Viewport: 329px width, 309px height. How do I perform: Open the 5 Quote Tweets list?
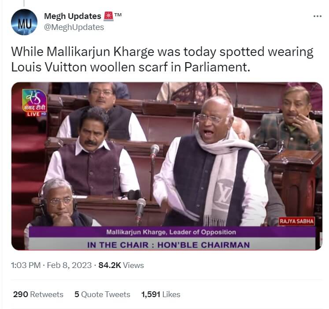102,294
